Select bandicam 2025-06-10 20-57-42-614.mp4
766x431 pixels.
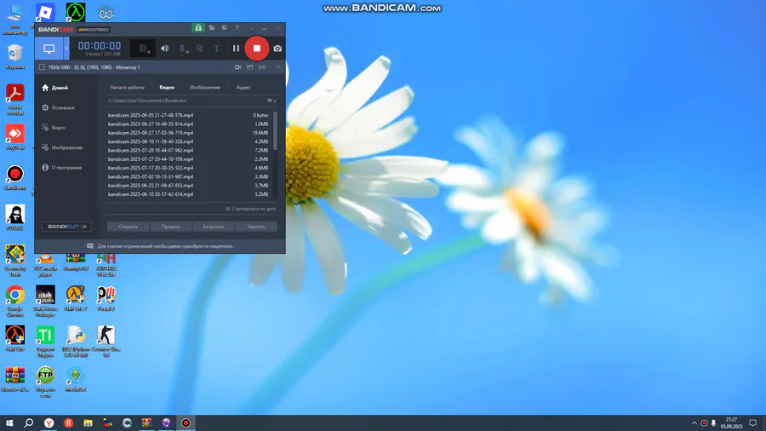coord(189,194)
